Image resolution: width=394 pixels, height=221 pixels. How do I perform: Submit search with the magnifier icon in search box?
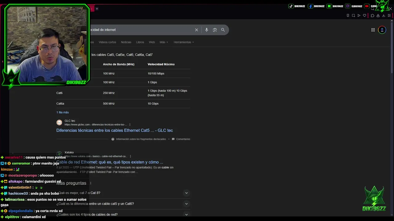[x=223, y=30]
